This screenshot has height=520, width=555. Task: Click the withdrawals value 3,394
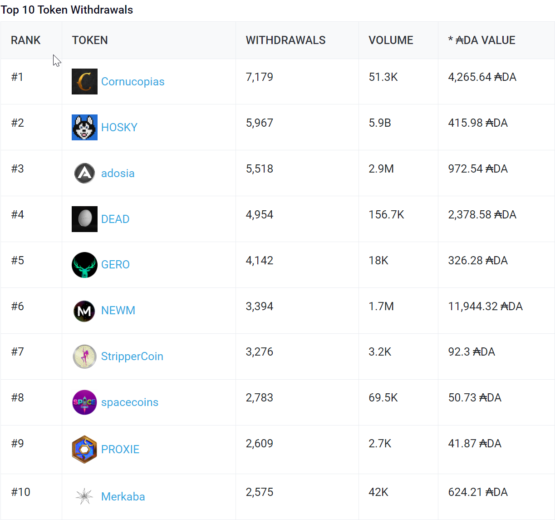pos(260,307)
